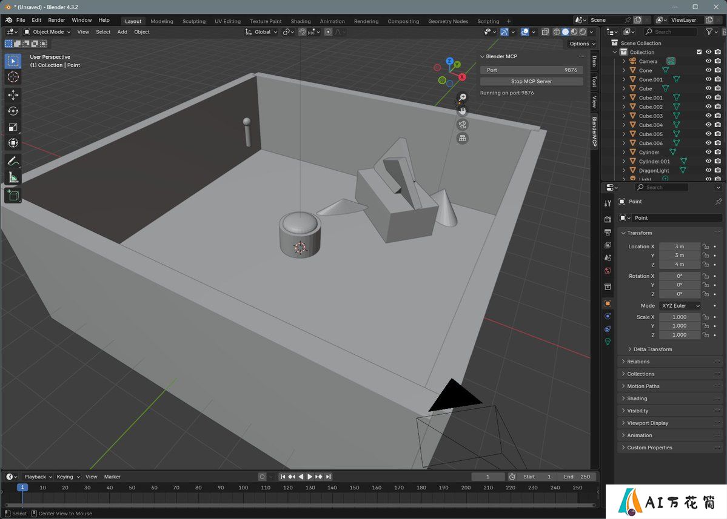
Task: Open the viewport Add menu
Action: [122, 32]
